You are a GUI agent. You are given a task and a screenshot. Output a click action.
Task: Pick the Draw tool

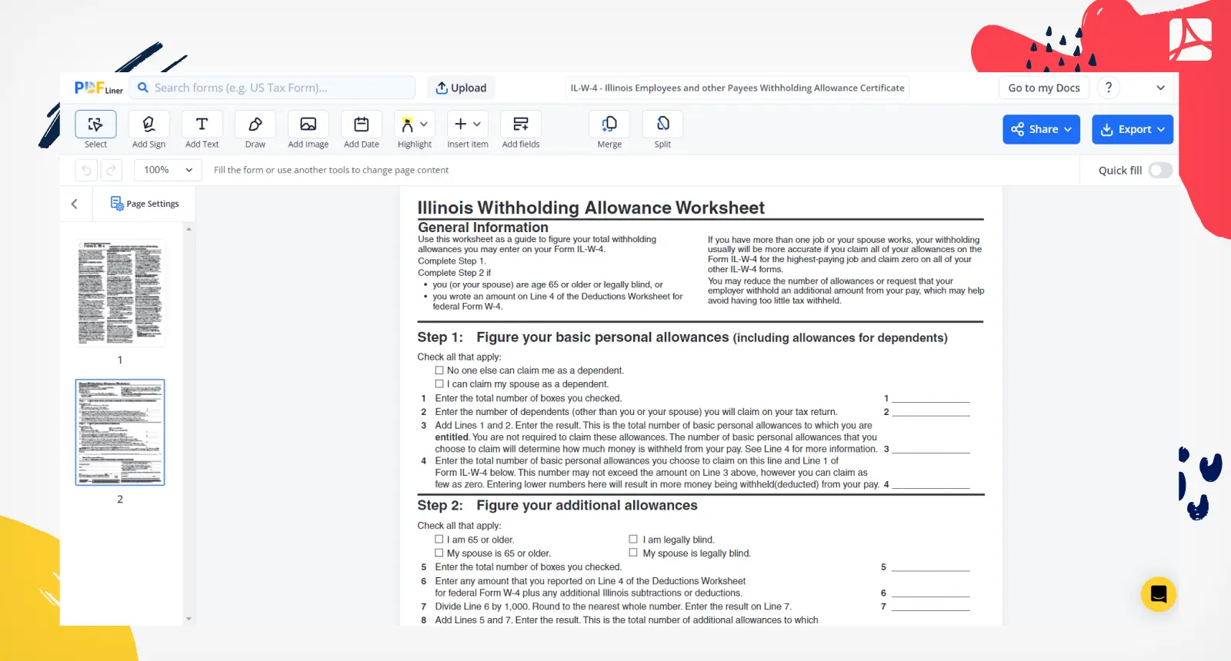pos(255,125)
